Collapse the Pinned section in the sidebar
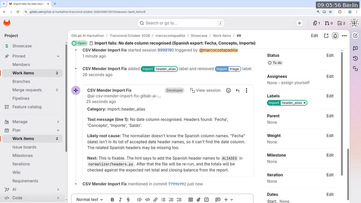Image resolution: width=361 pixels, height=203 pixels. click(x=58, y=56)
